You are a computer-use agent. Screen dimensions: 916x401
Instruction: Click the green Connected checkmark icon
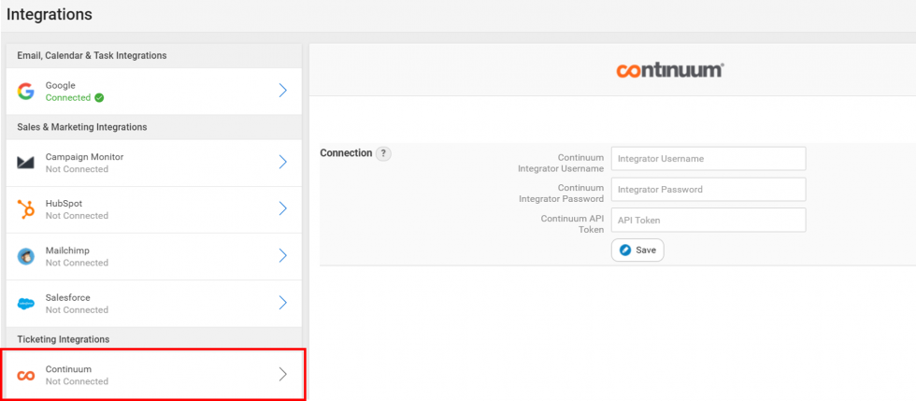(99, 97)
